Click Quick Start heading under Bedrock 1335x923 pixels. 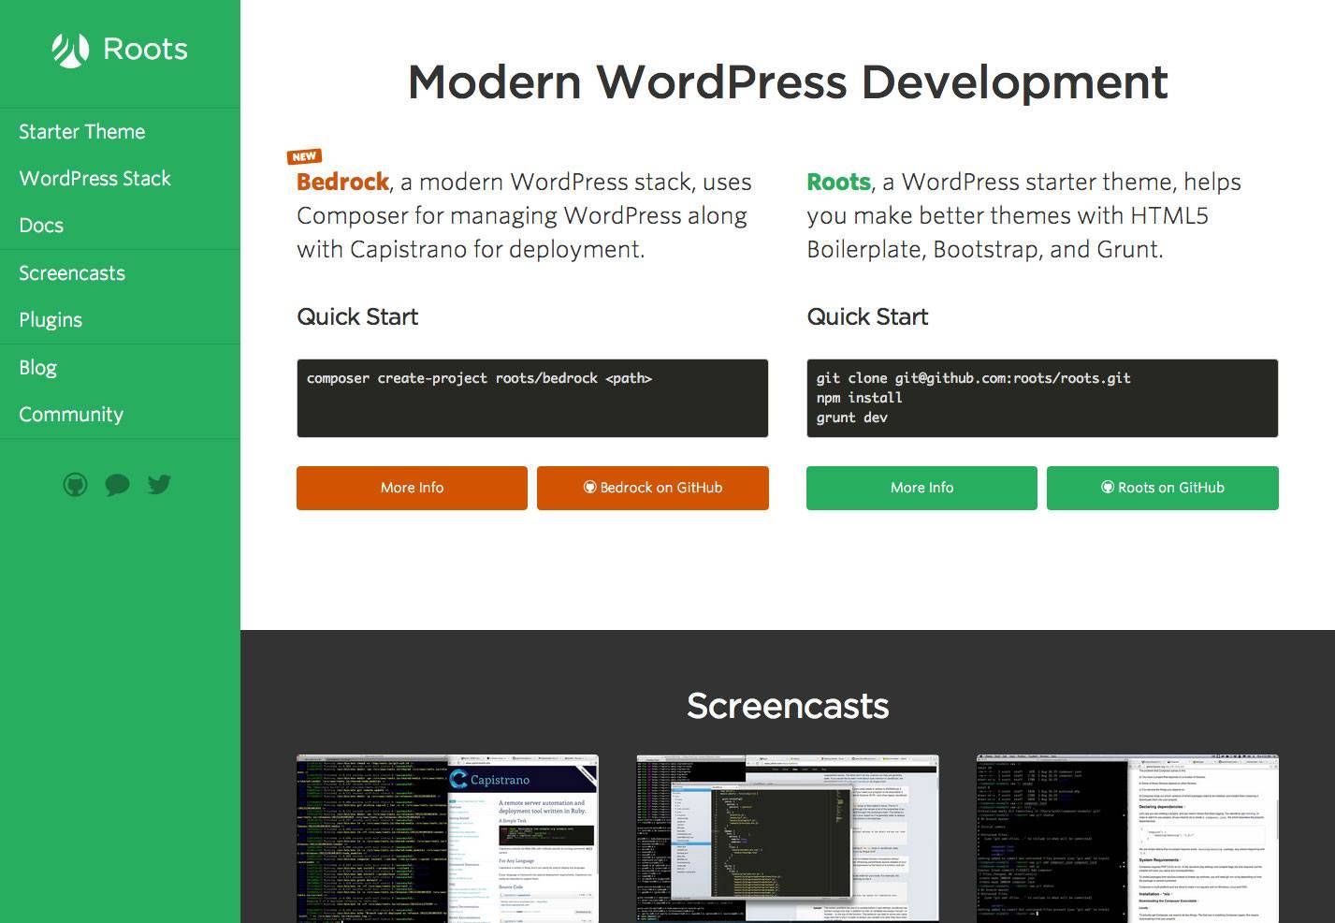pyautogui.click(x=357, y=317)
